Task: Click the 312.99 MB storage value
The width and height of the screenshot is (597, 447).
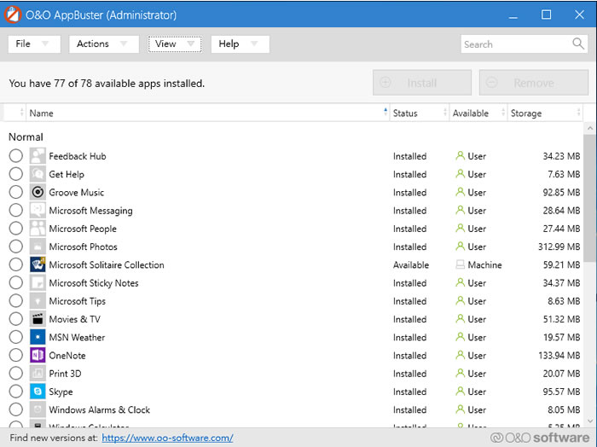Action: (x=559, y=247)
